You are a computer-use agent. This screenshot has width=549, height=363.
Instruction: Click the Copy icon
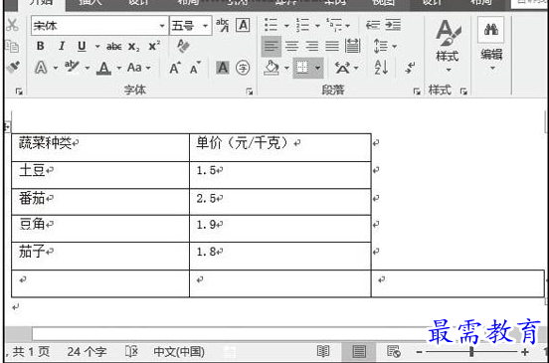[12, 46]
